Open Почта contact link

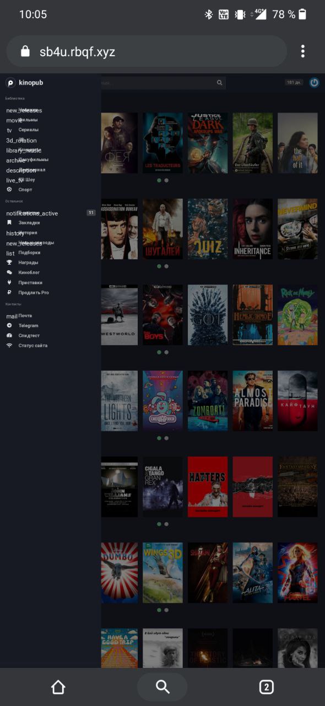(25, 315)
